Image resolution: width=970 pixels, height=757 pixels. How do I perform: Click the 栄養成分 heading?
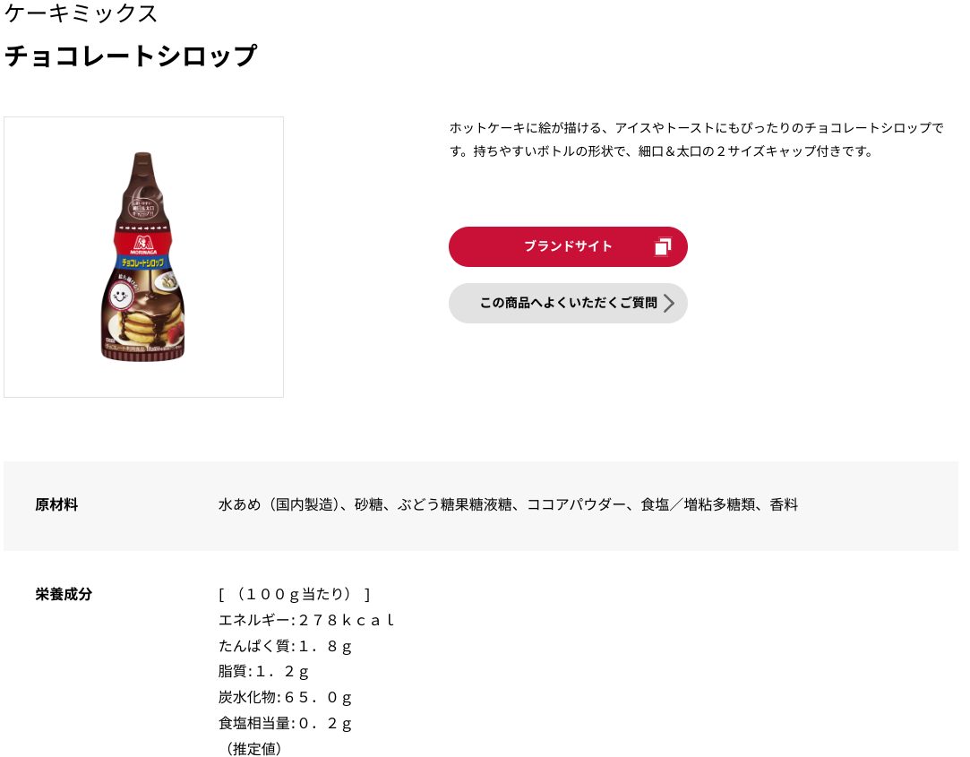(64, 594)
